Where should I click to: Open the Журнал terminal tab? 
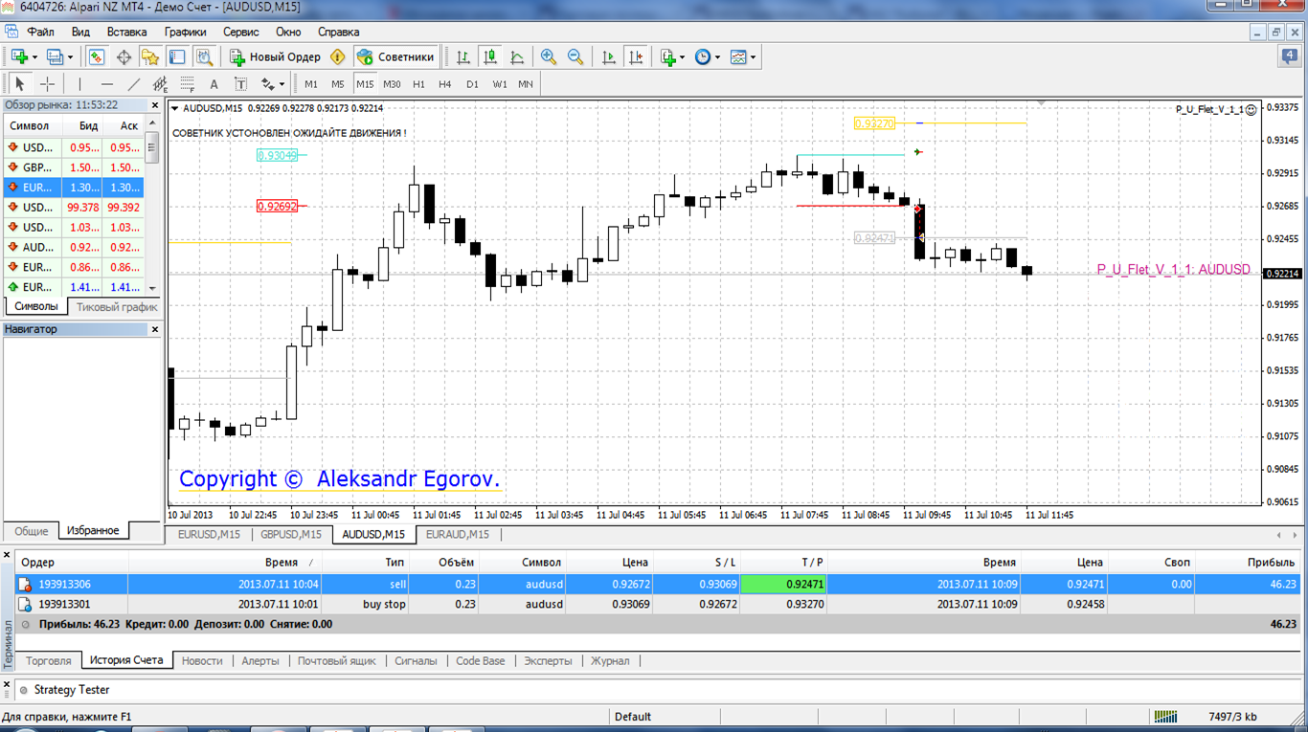610,660
